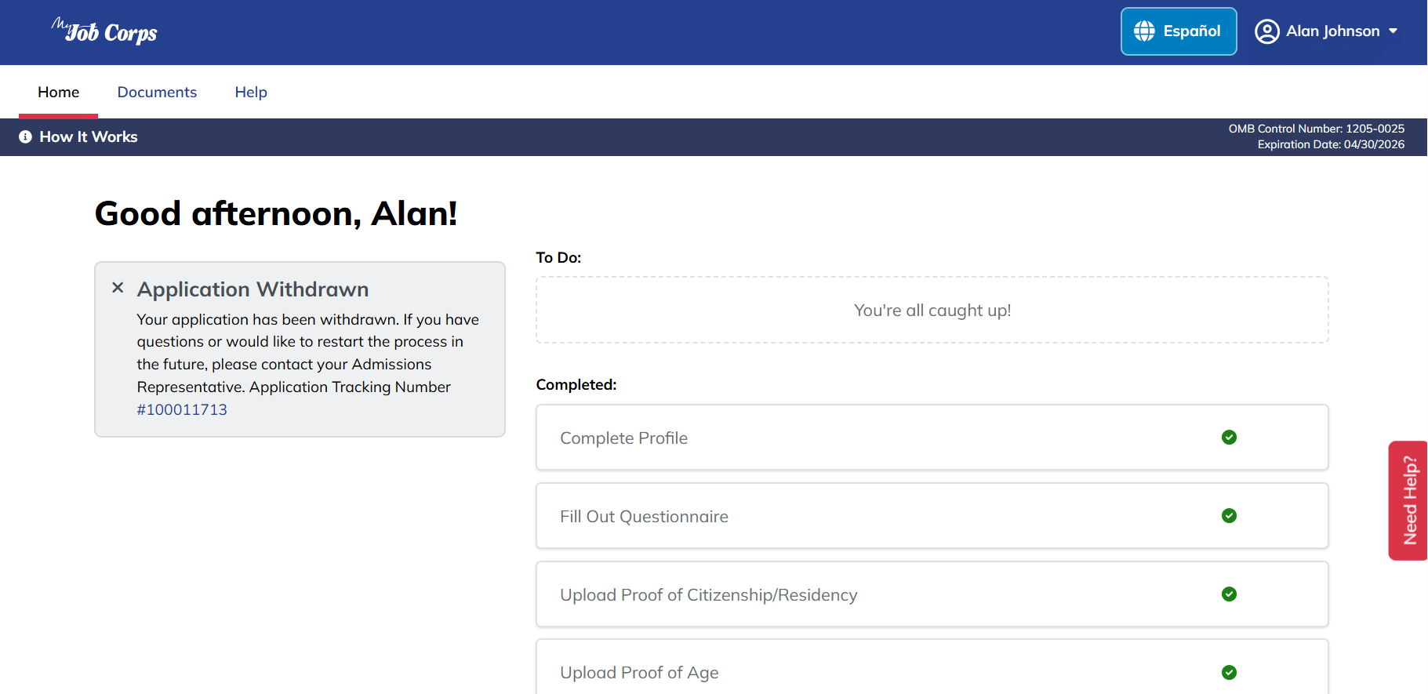Image resolution: width=1428 pixels, height=694 pixels.
Task: Open the Help tab
Action: click(251, 93)
